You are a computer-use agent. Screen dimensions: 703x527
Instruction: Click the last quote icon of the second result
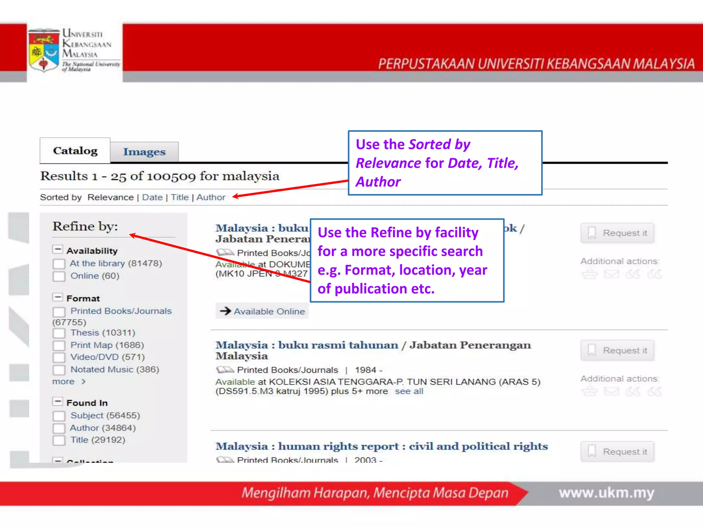click(x=654, y=391)
